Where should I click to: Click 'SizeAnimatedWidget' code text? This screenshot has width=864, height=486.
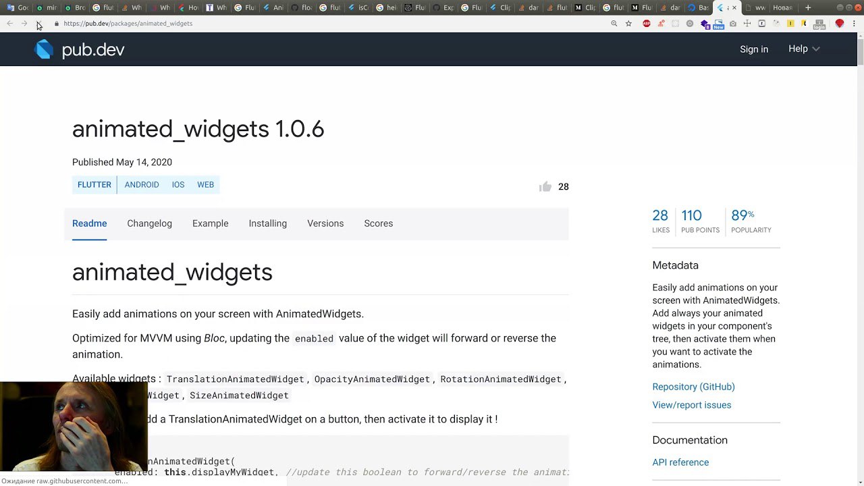(239, 396)
